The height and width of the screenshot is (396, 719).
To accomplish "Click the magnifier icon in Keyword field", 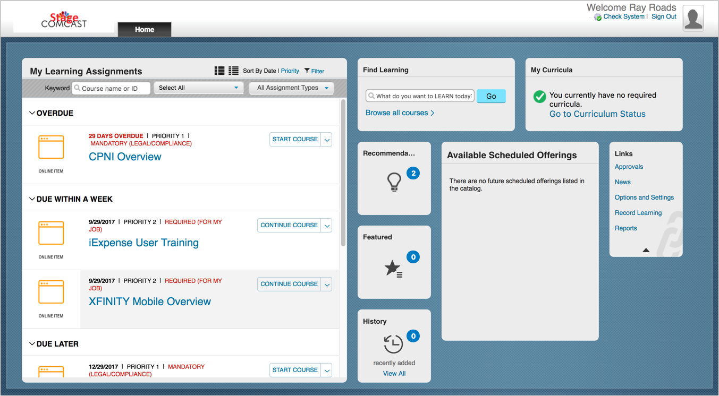I will point(78,88).
